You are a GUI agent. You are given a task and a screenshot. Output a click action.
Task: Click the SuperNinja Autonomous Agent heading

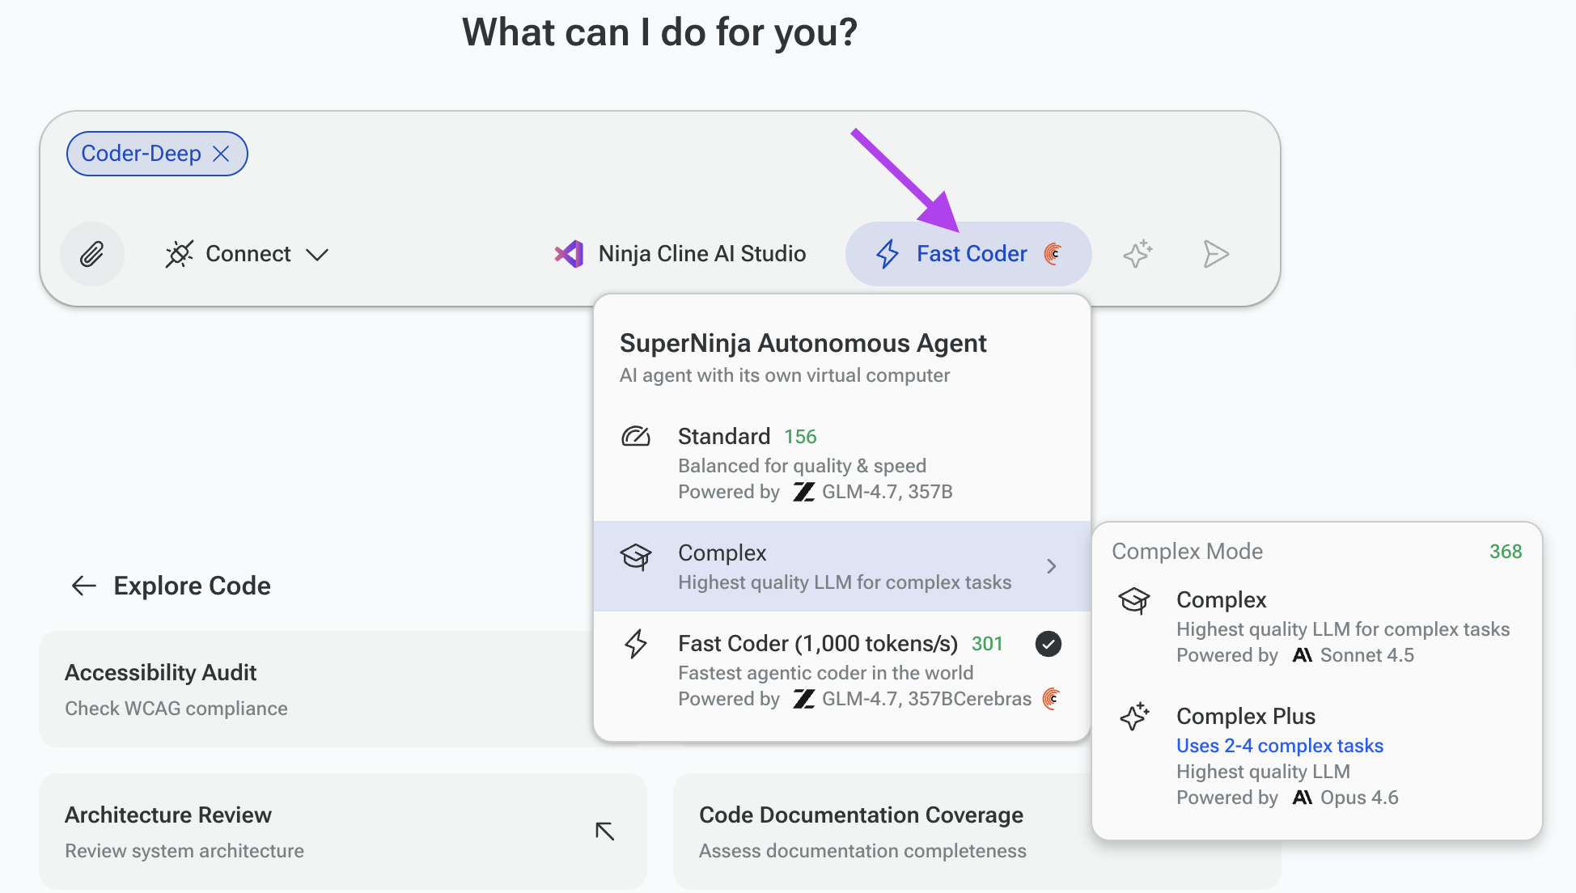tap(803, 343)
